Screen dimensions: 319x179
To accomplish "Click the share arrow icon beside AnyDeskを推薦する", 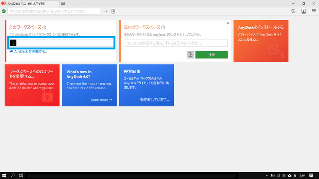I will 11,51.
